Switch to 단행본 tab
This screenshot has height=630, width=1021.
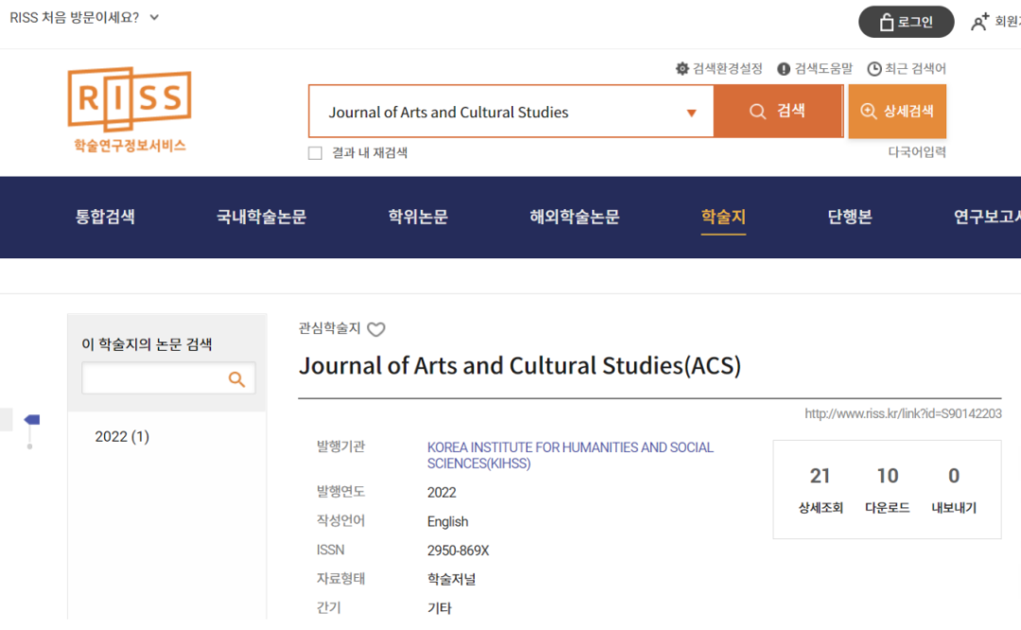tap(850, 217)
